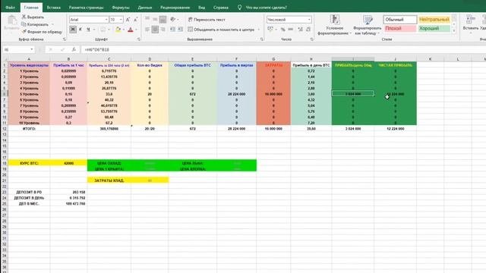Click Merge and Center (Объединить и поместить)
The image size is (486, 273).
[221, 30]
